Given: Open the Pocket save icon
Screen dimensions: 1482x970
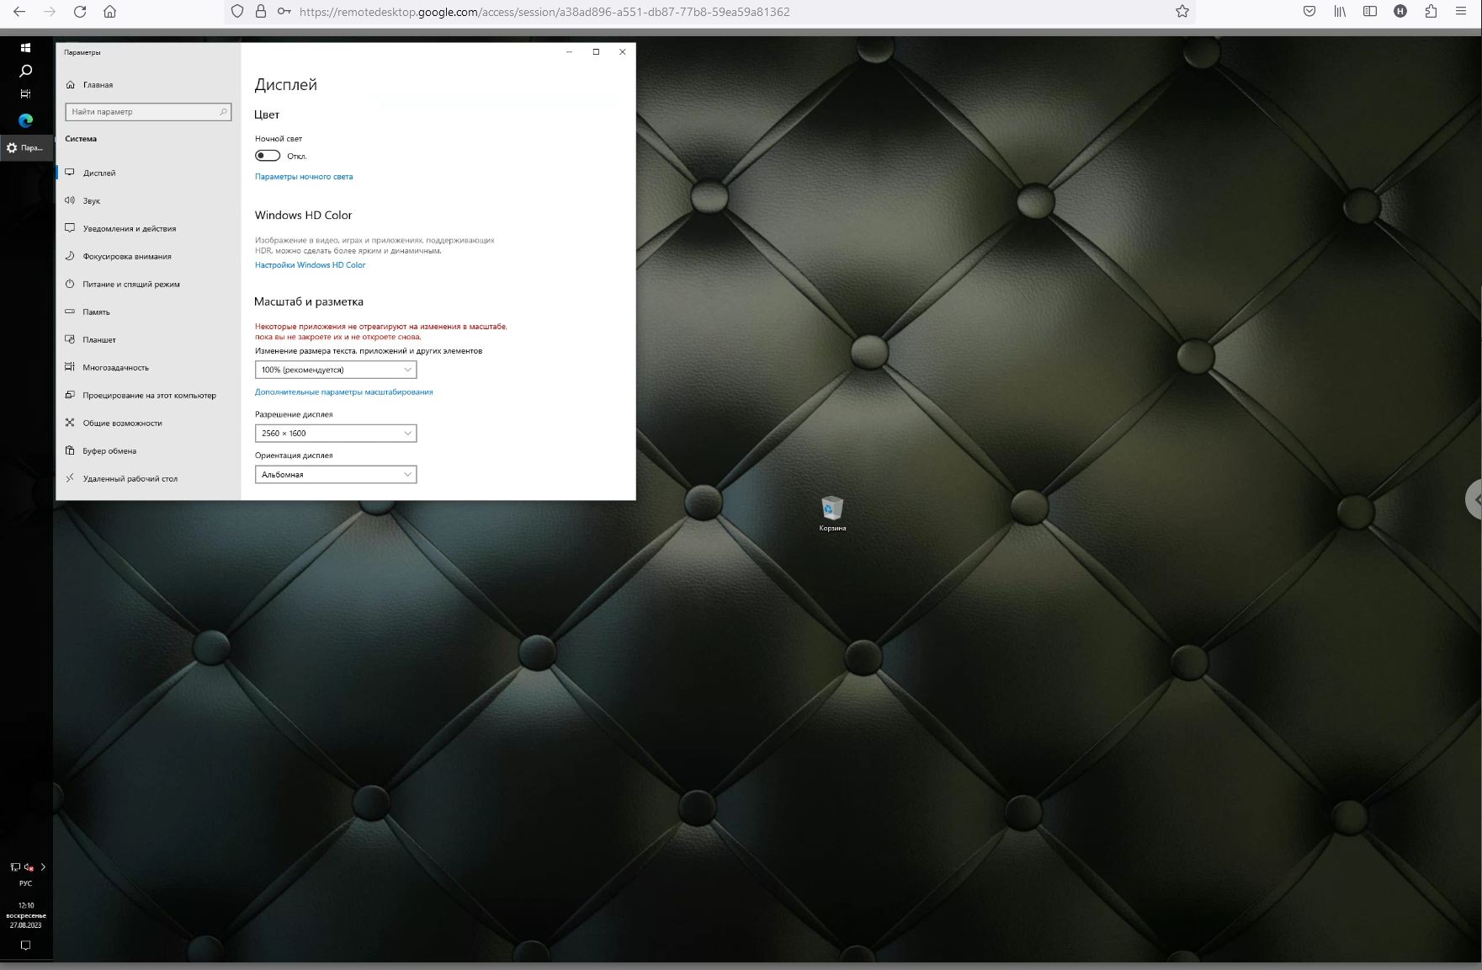Looking at the screenshot, I should pos(1309,12).
